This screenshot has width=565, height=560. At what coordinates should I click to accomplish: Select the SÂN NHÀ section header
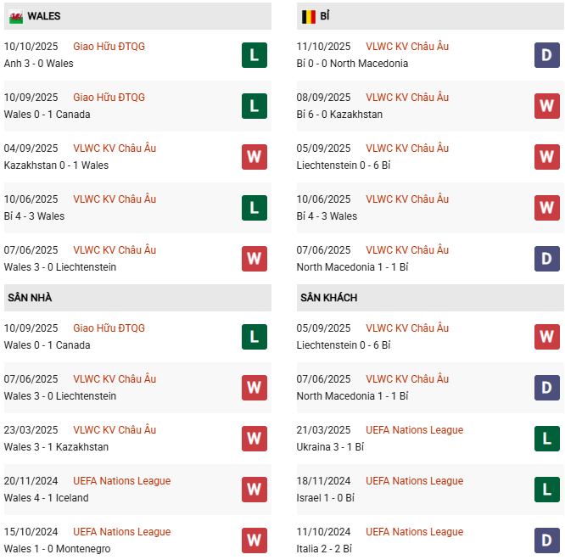pyautogui.click(x=31, y=298)
